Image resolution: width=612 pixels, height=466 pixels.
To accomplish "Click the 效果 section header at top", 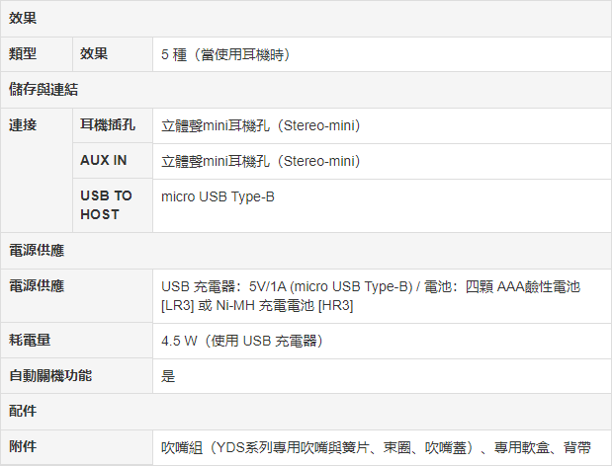I will (x=24, y=19).
